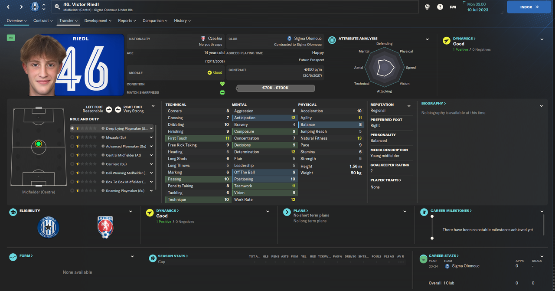Viewport: 555px width, 291px height.
Task: Open the help question mark icon
Action: (440, 7)
